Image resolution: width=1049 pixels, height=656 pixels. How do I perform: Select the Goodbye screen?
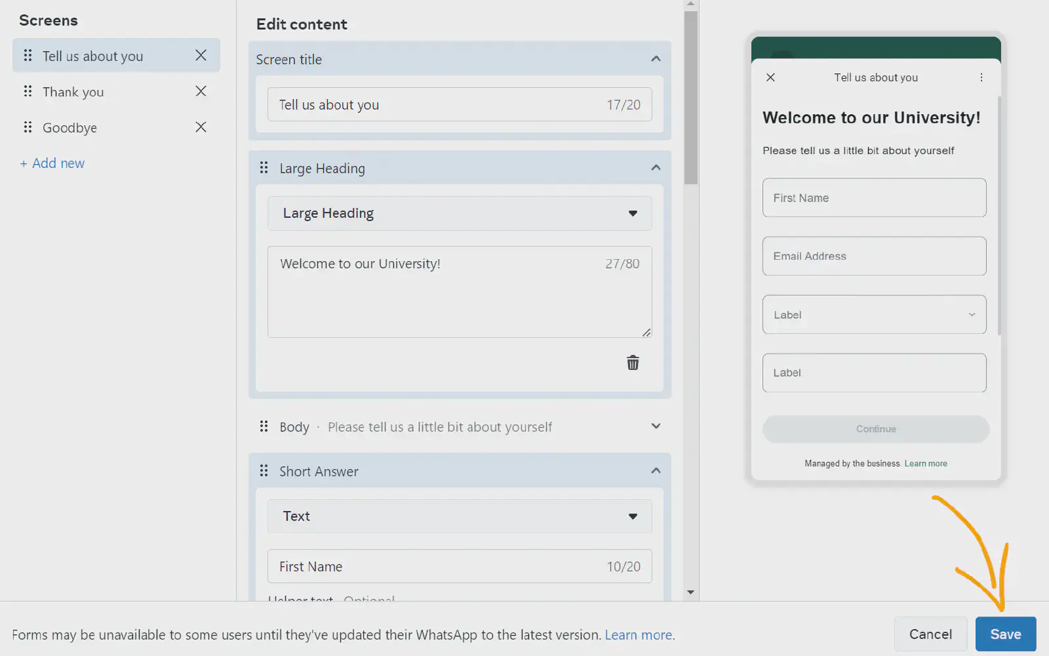[69, 128]
